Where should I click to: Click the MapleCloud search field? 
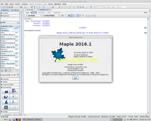point(10,20)
